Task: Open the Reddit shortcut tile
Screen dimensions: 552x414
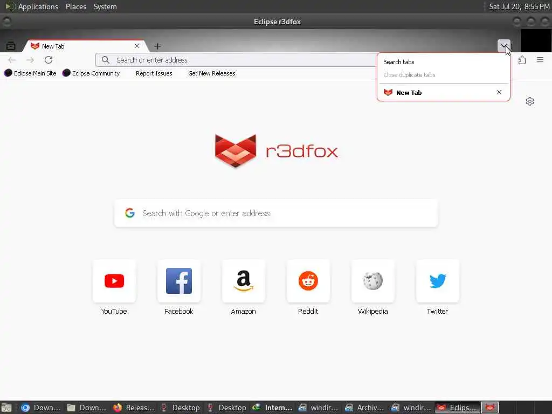Action: coord(308,281)
